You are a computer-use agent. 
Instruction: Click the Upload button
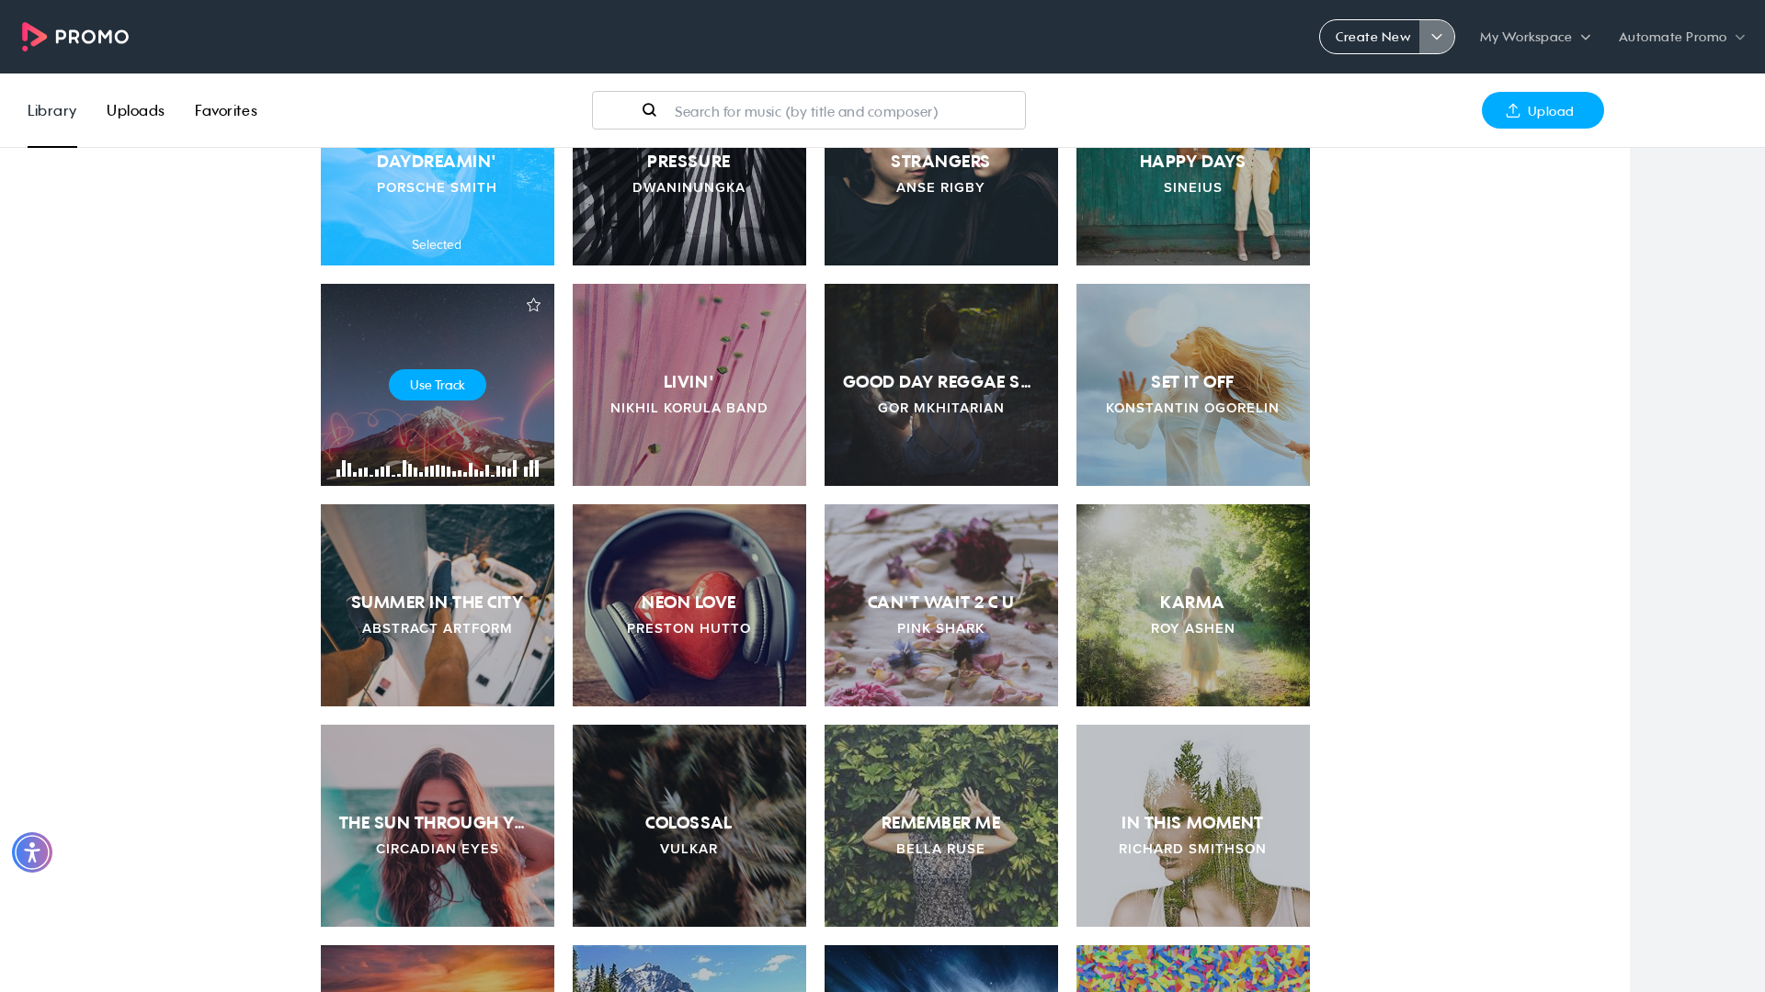click(1543, 110)
